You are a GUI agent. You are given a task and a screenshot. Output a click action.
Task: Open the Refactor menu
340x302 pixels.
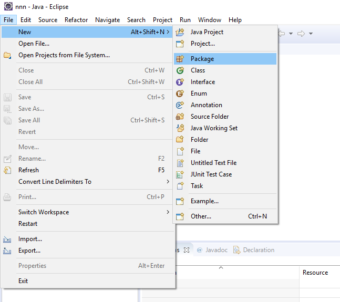coord(76,20)
